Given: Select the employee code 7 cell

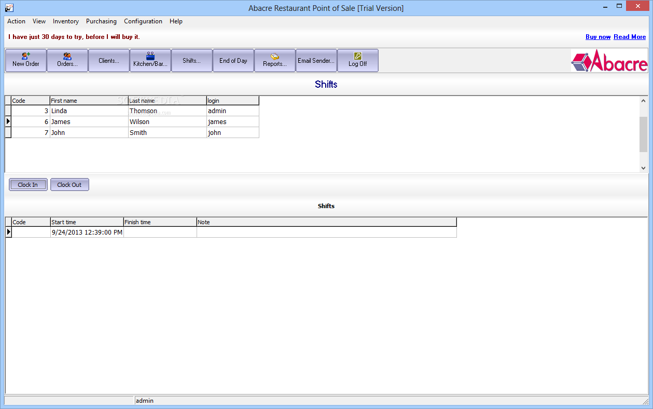Looking at the screenshot, I should pyautogui.click(x=30, y=133).
